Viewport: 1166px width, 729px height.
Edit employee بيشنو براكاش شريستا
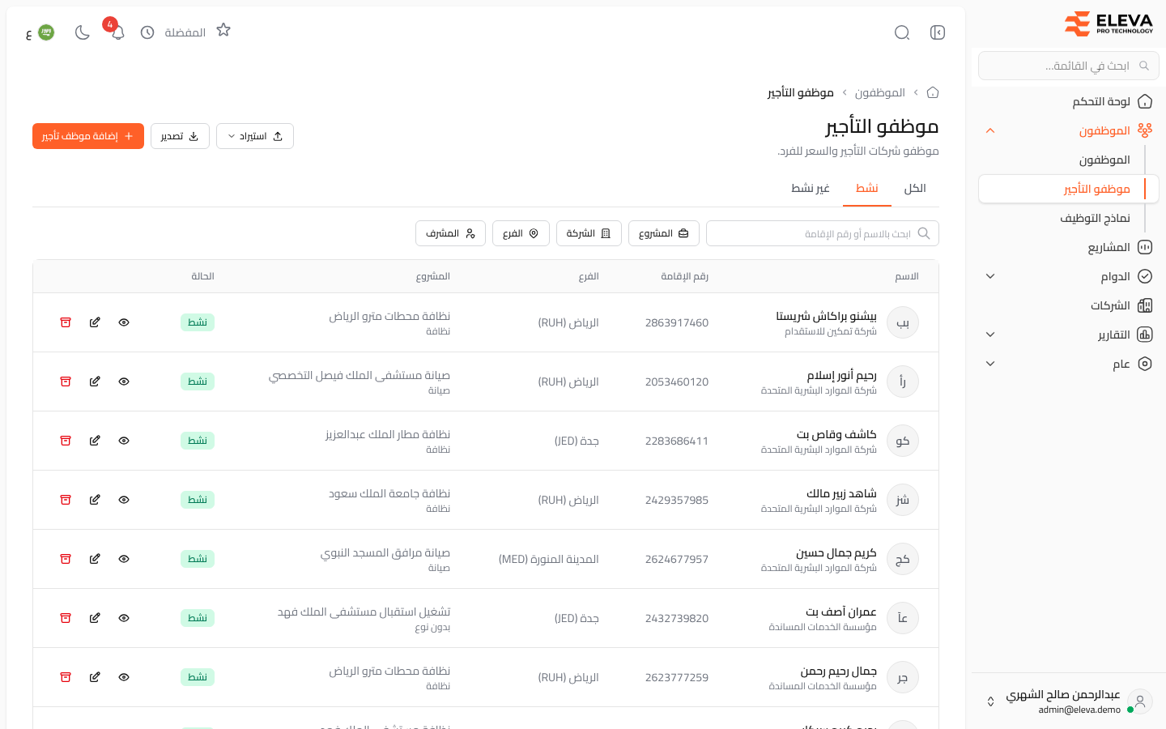pos(95,322)
